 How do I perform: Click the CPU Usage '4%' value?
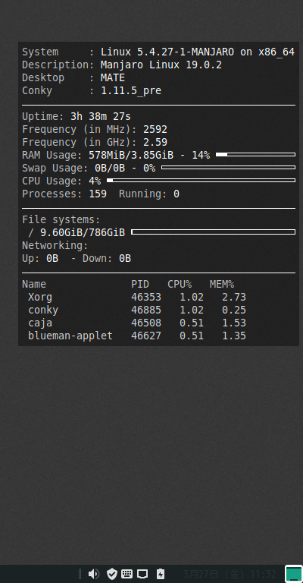(95, 181)
